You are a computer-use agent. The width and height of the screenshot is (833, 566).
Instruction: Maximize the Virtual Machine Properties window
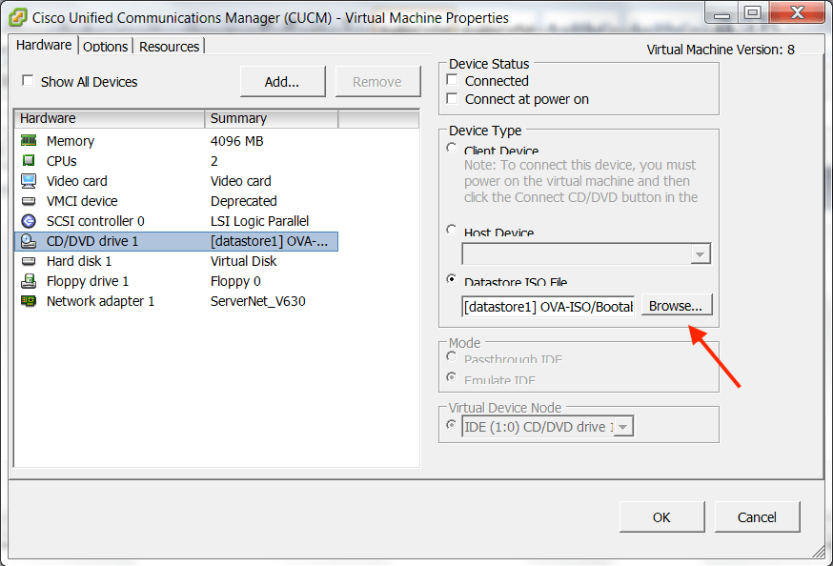[753, 12]
